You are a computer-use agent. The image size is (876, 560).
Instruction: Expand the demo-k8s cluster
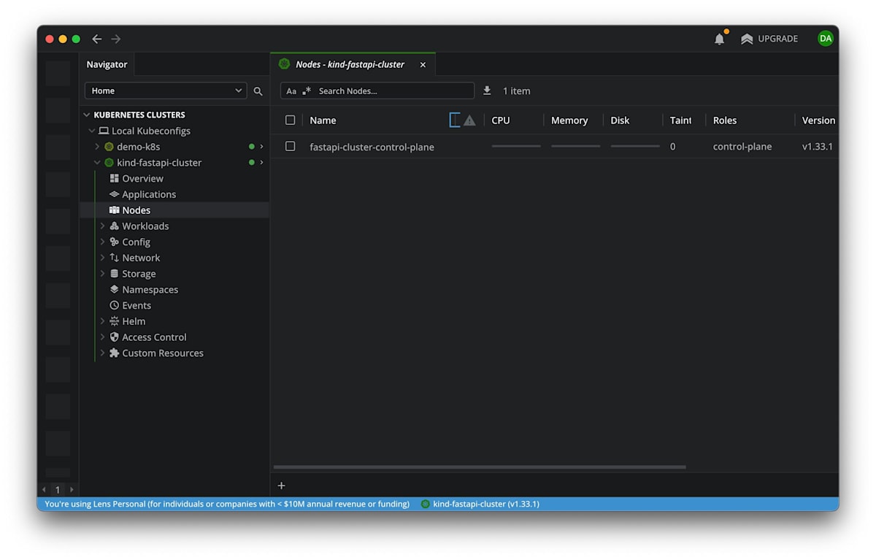[97, 147]
